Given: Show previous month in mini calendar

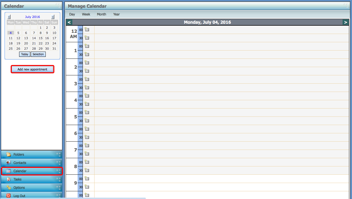Looking at the screenshot, I should click(9, 17).
